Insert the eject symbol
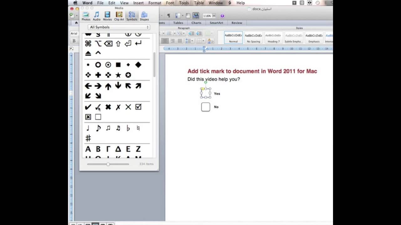This screenshot has height=225, width=401. [88, 53]
